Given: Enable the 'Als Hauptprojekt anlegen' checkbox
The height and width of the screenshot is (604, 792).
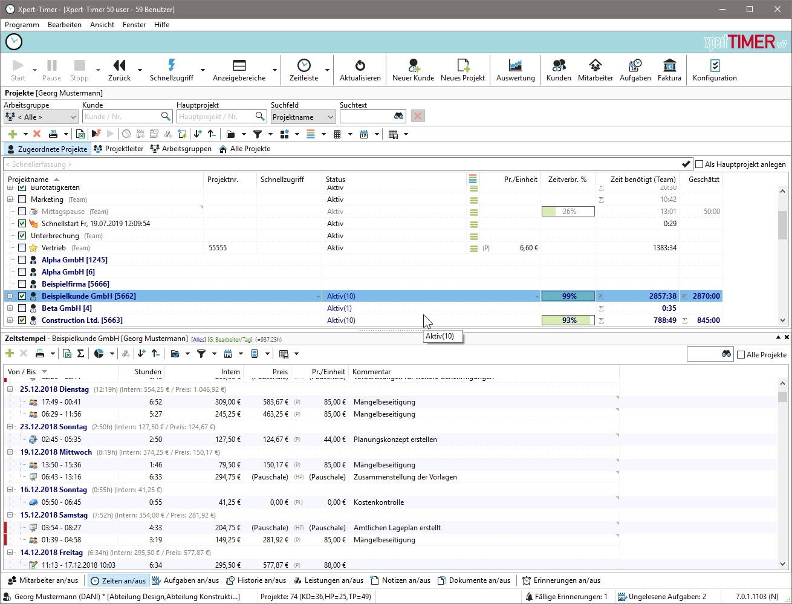Looking at the screenshot, I should coord(699,164).
